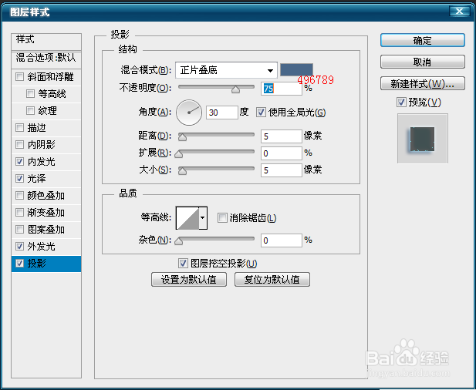Click the 大小 pixel value field

(x=282, y=170)
